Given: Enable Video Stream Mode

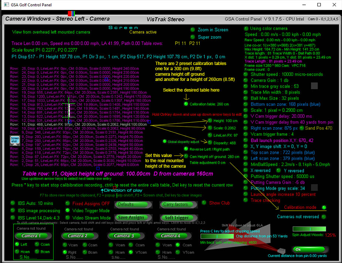Looking at the screenshot, I should pos(68,218).
